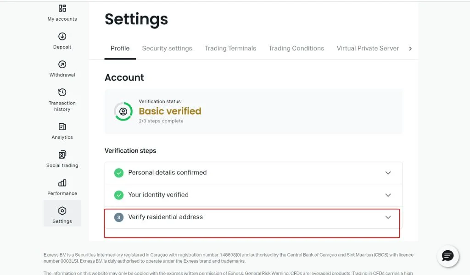Open the My accounts section
The height and width of the screenshot is (275, 470).
62,13
